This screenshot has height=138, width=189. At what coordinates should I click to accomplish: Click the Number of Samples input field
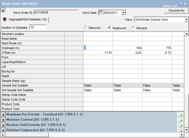coord(38,28)
